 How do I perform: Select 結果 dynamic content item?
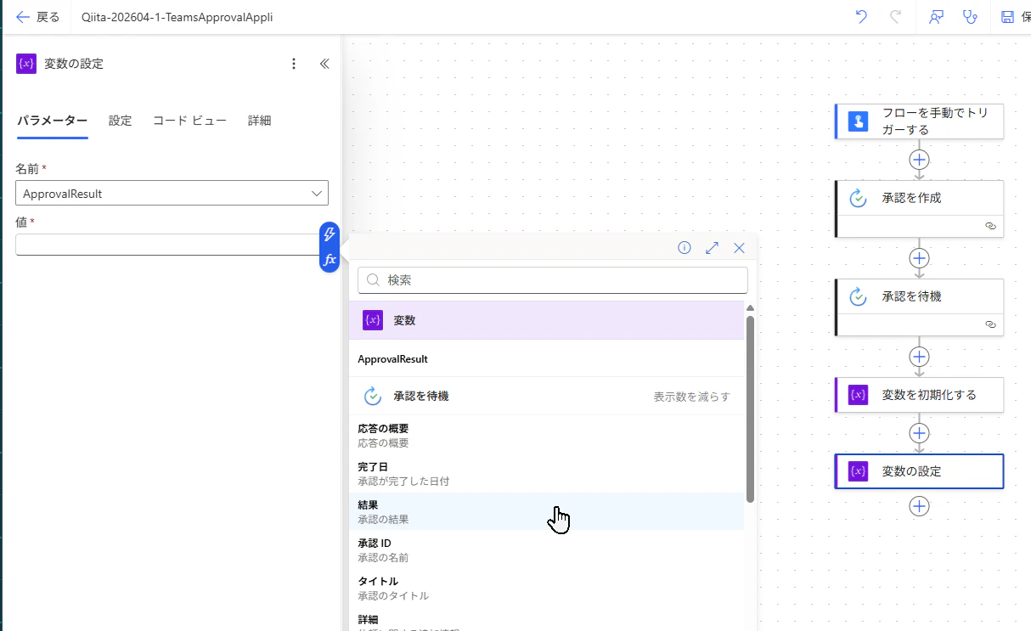pos(546,511)
